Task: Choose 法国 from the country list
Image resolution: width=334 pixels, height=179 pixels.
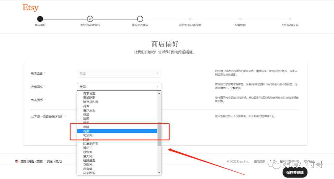Action: point(117,119)
